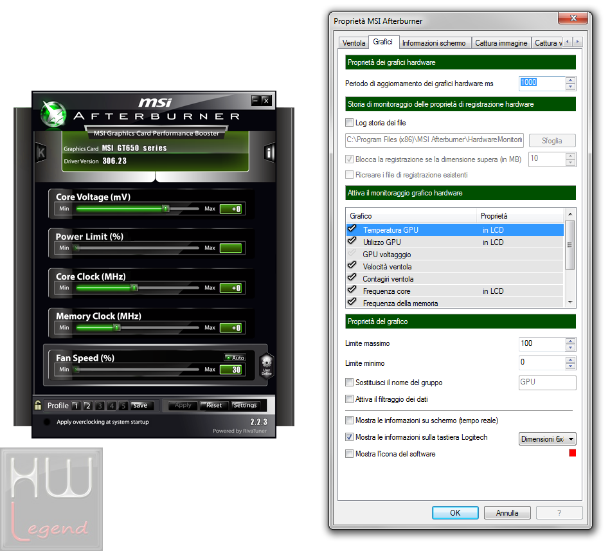Open the Cattura immagine tab
610x551 pixels.
point(501,43)
